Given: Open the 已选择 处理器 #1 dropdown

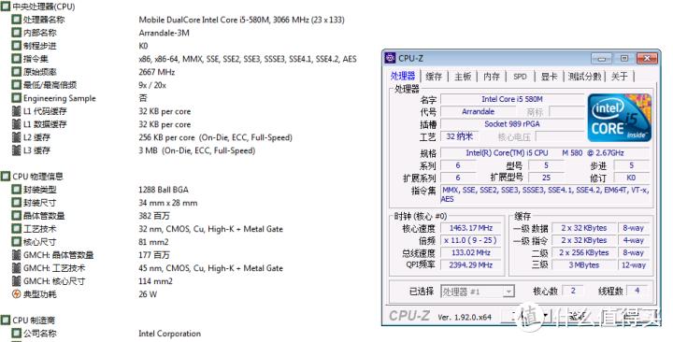Looking at the screenshot, I should pos(478,292).
